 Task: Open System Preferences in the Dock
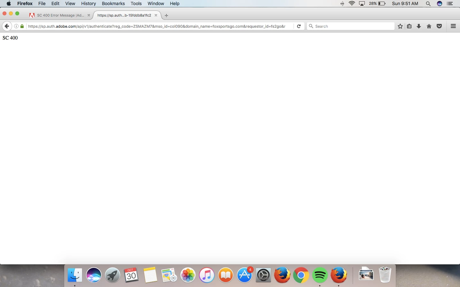point(264,275)
